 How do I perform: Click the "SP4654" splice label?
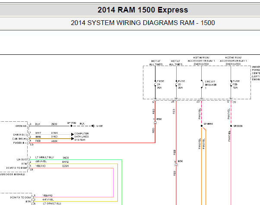tap(208, 124)
